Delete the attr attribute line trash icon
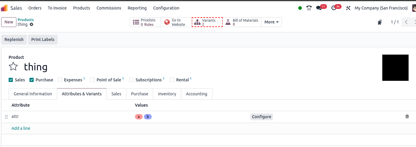416x147 pixels. pyautogui.click(x=407, y=116)
